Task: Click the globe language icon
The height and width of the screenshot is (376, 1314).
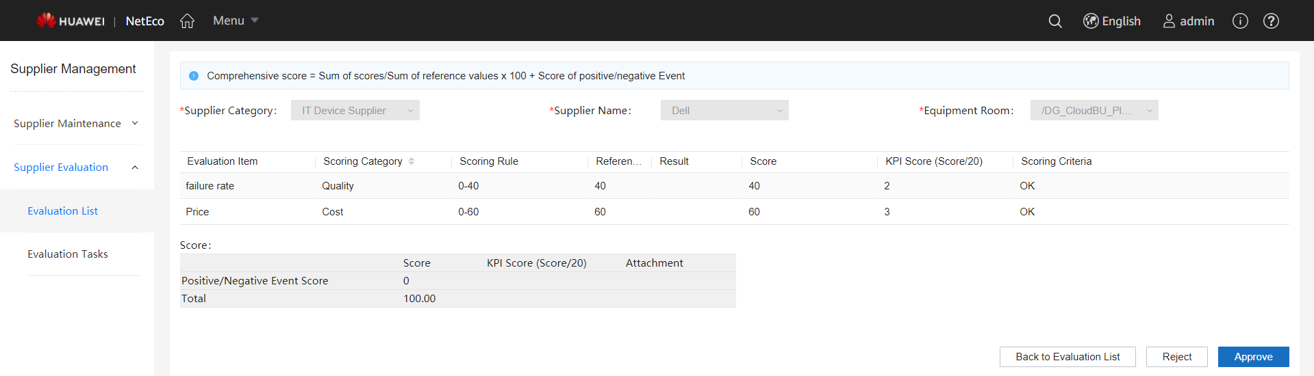Action: 1091,21
